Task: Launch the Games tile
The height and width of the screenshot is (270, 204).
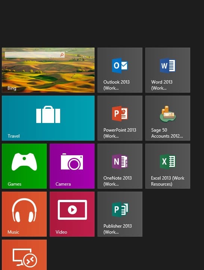Action: [24, 166]
